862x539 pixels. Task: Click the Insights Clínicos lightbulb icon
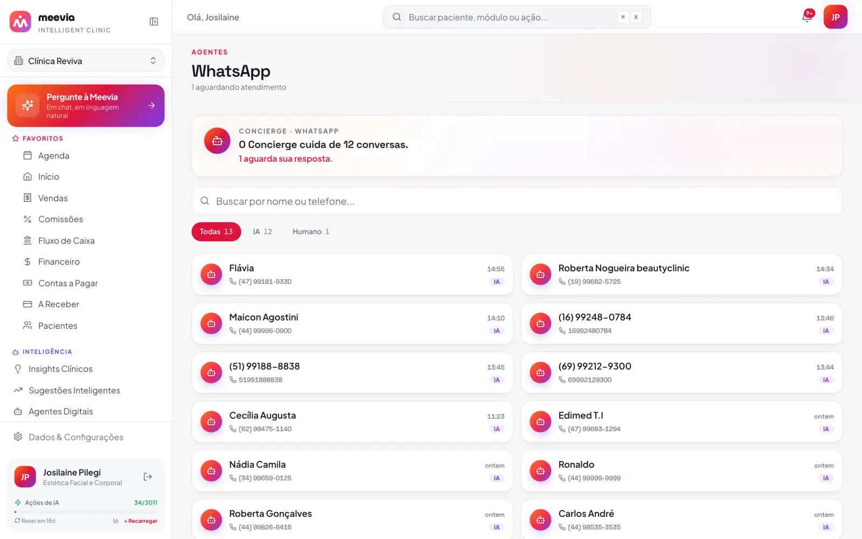click(18, 369)
